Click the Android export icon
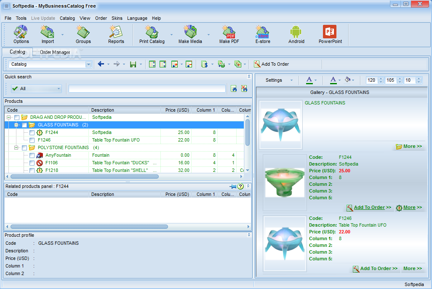Image resolution: width=432 pixels, height=289 pixels. click(296, 34)
